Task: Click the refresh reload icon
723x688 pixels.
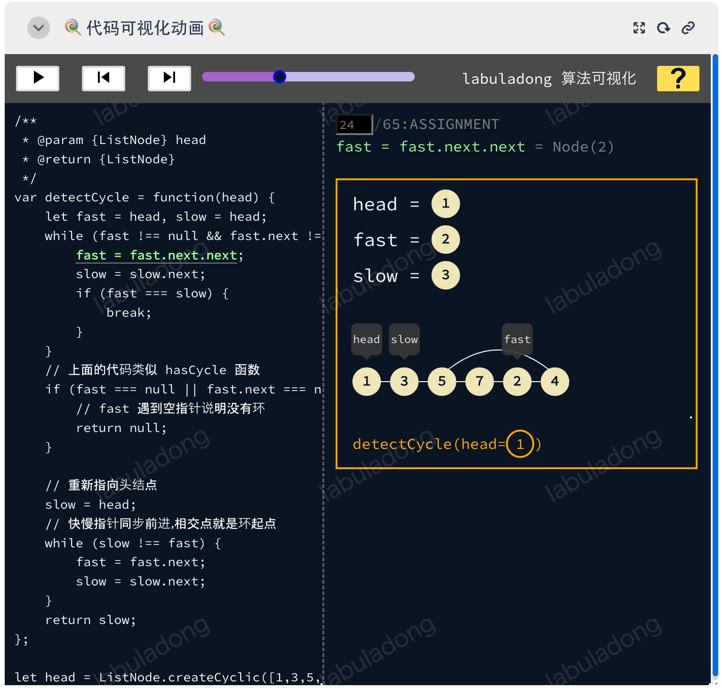Action: click(663, 28)
